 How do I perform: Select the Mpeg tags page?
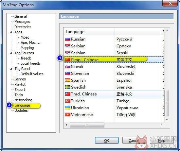25,37
